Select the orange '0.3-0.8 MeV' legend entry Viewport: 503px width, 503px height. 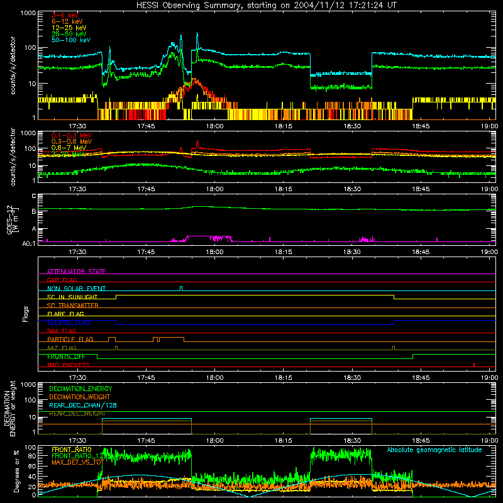coord(72,141)
